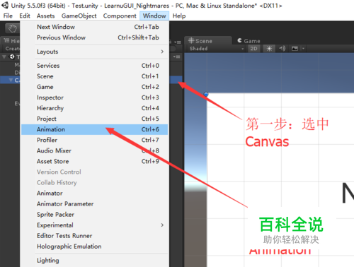Open the Help menu

tap(179, 16)
